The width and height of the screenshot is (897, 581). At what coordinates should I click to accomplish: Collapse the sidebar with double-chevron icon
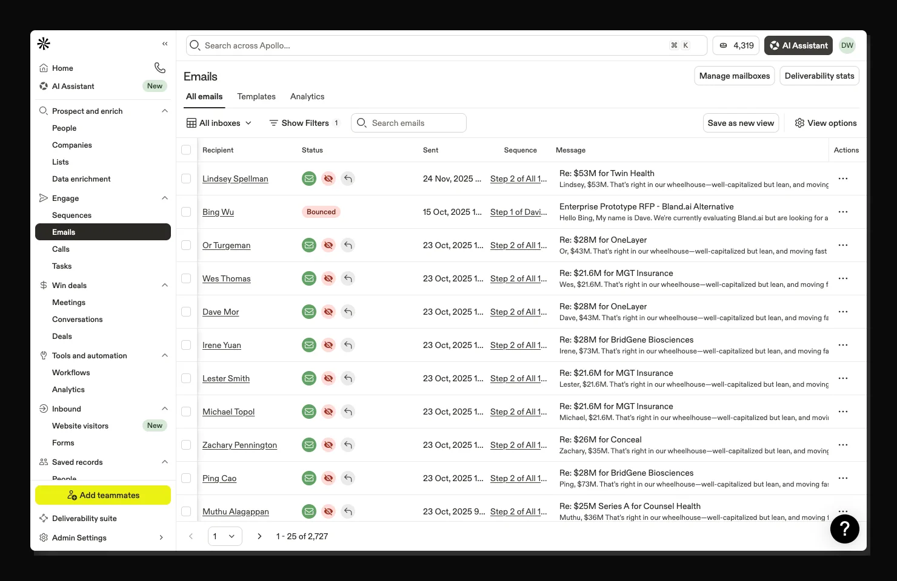165,44
